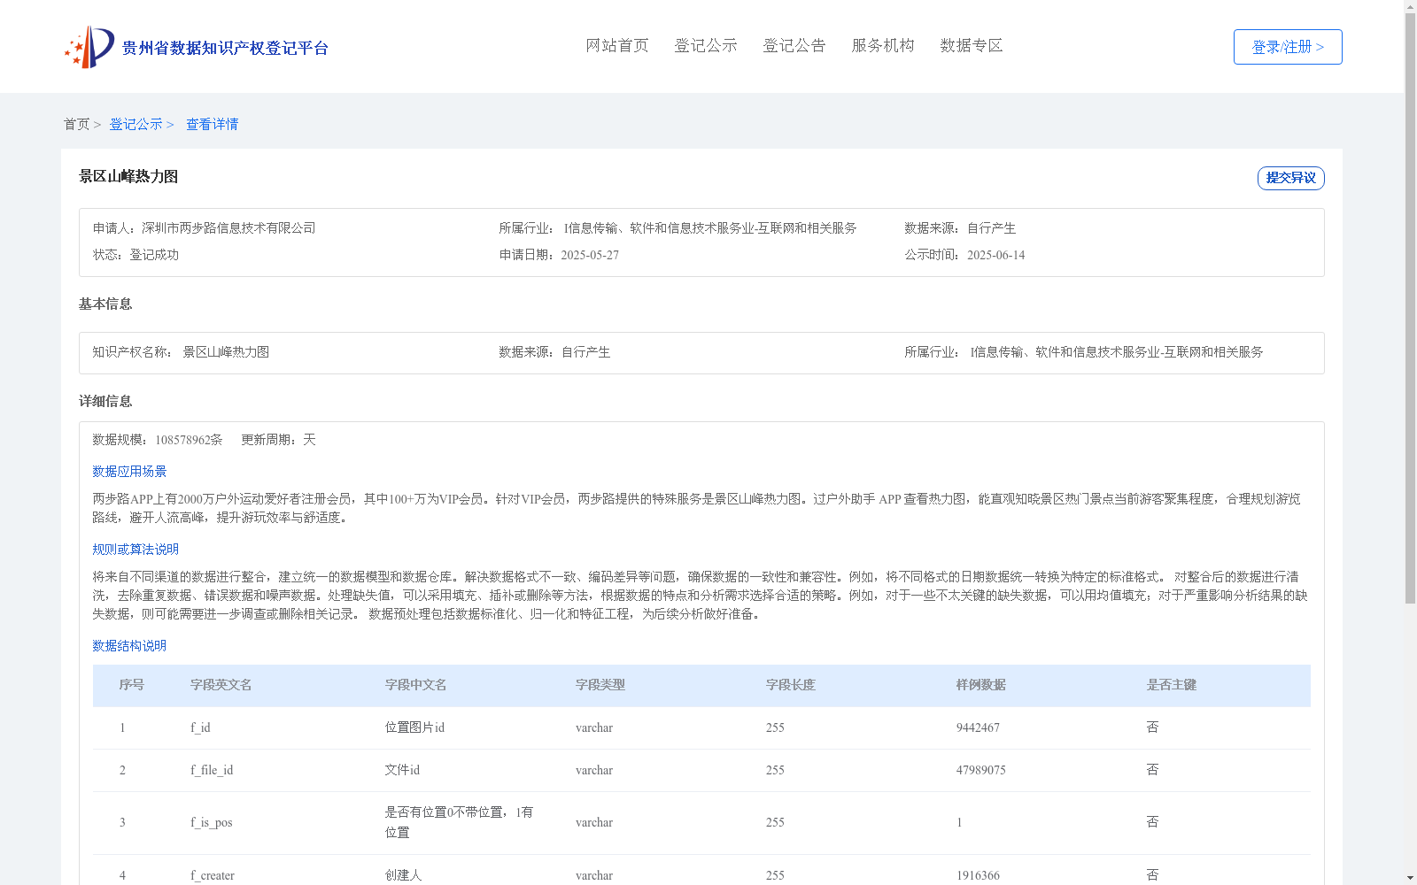Viewport: 1417px width, 885px height.
Task: Click sample data value 9442467
Action: (978, 727)
